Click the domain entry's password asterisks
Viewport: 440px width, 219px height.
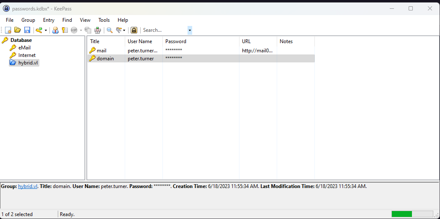tap(174, 58)
